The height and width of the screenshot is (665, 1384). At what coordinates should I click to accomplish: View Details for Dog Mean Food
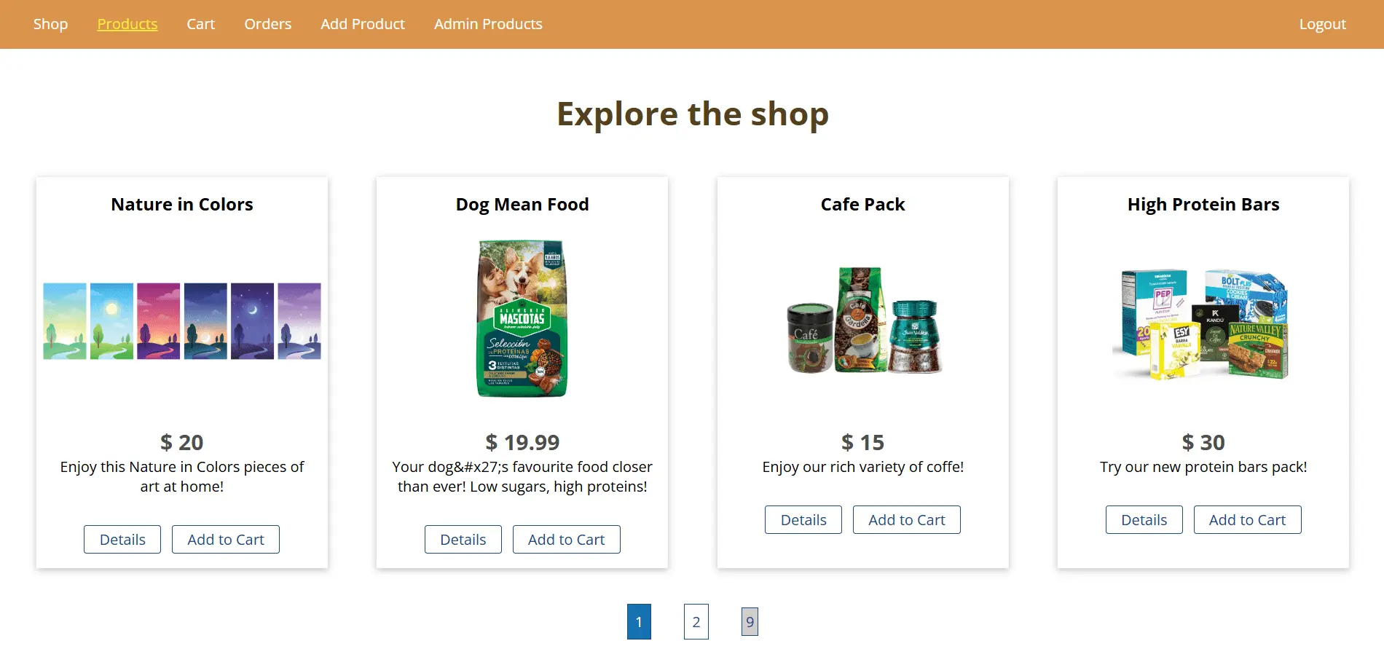pyautogui.click(x=463, y=540)
